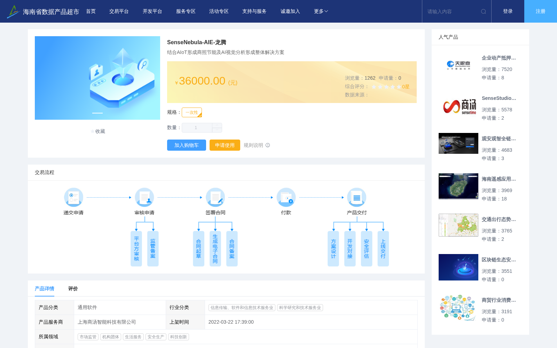Click the 开发对接 sub-step box
Image resolution: width=557 pixels, height=348 pixels.
coord(350,248)
